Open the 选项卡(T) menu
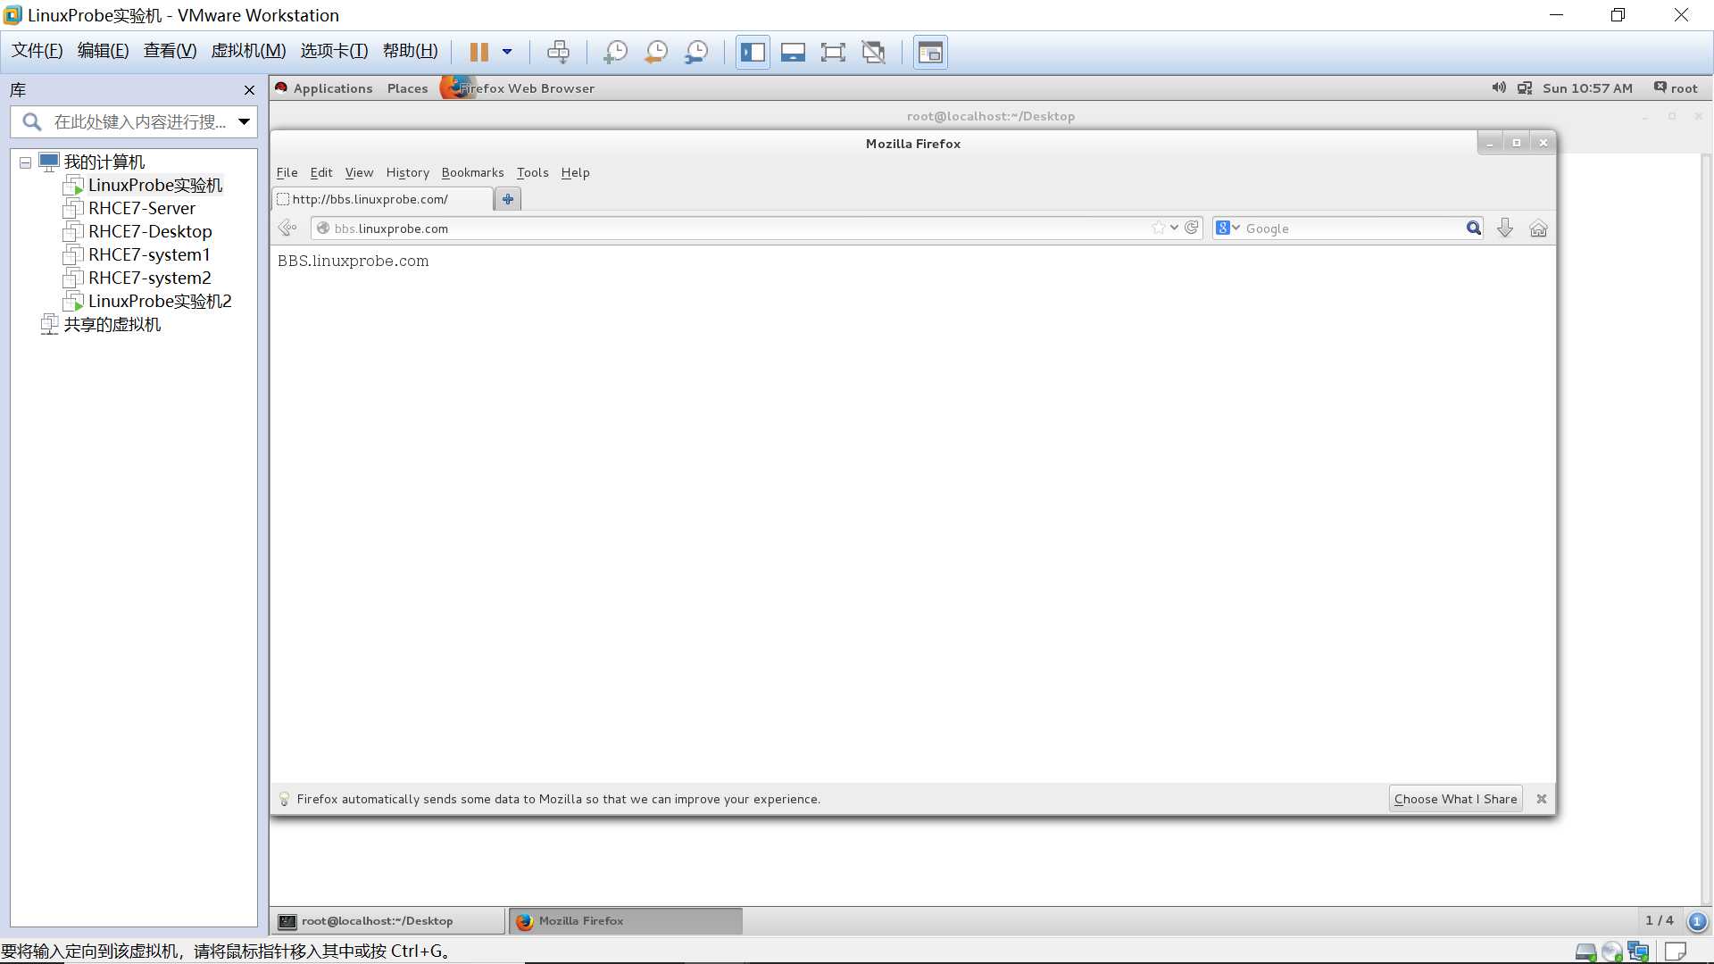 pos(334,51)
